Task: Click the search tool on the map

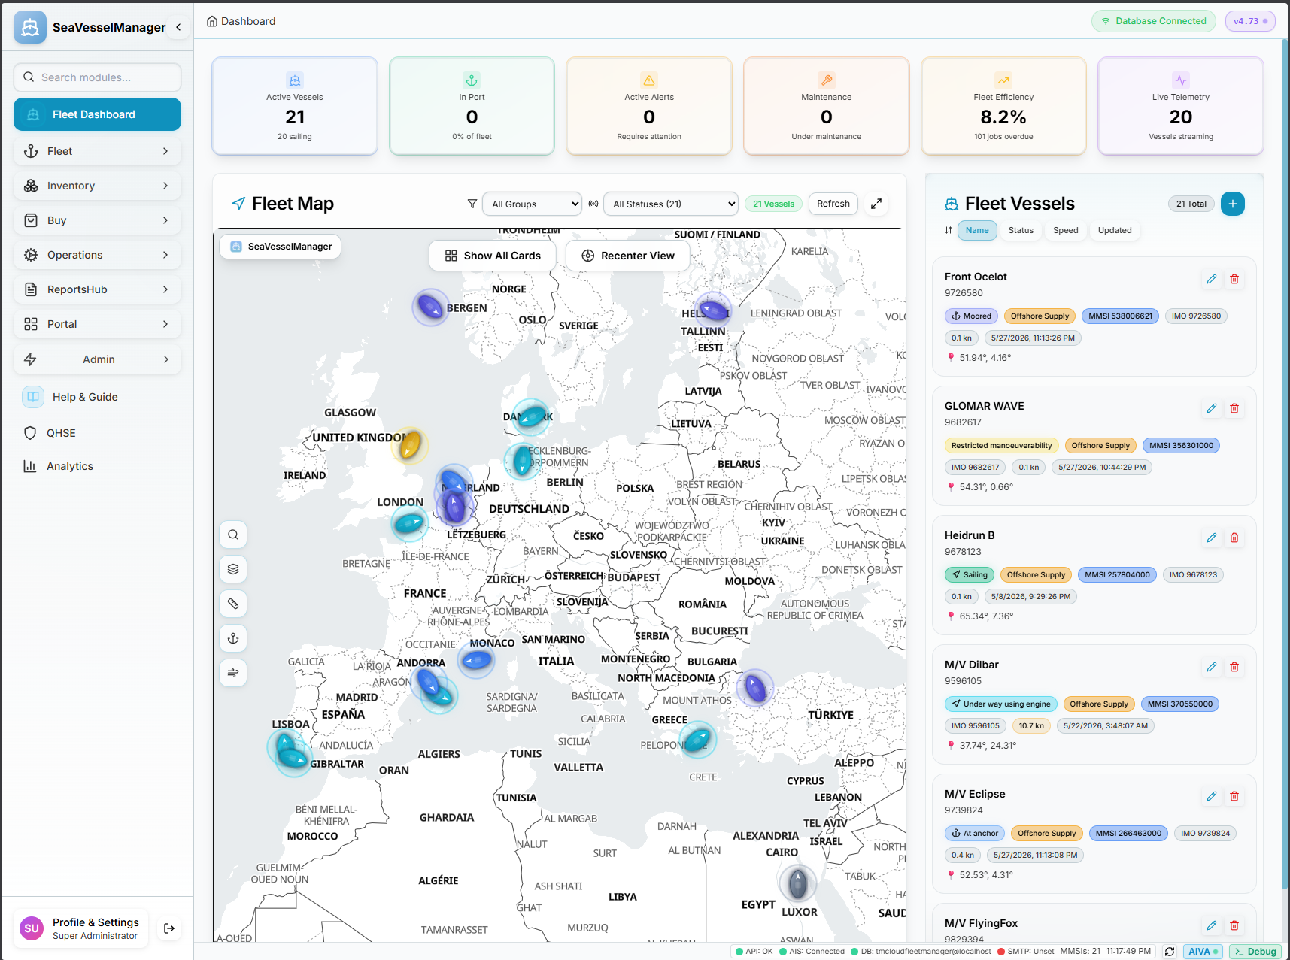Action: coord(233,535)
